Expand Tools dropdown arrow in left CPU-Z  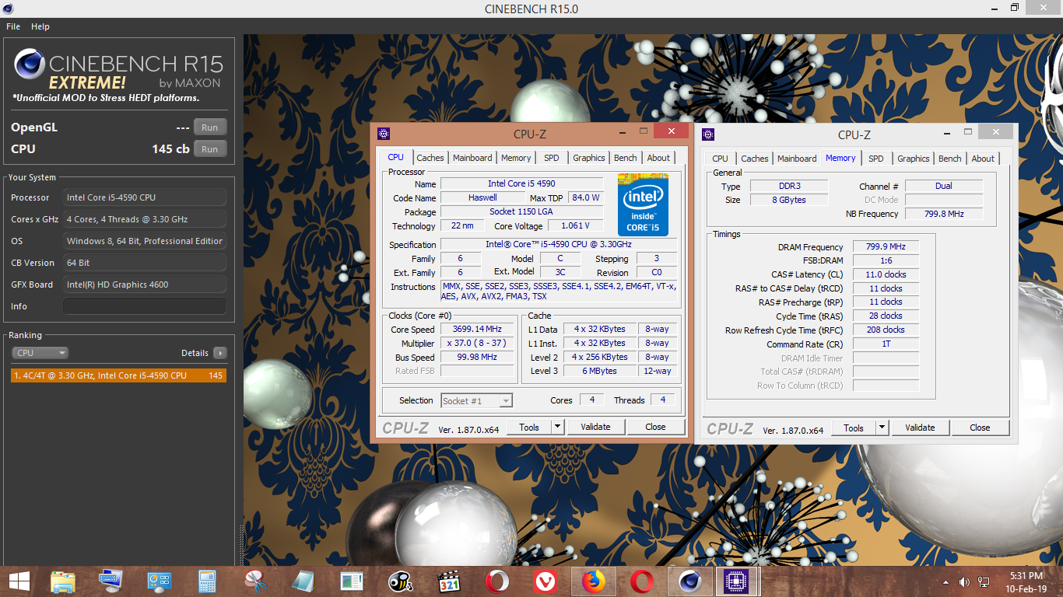(557, 427)
